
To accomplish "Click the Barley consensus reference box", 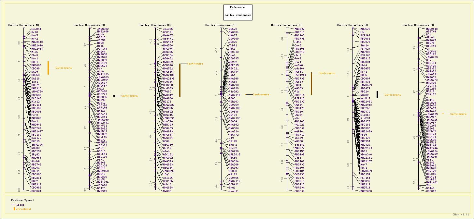I will [x=237, y=12].
